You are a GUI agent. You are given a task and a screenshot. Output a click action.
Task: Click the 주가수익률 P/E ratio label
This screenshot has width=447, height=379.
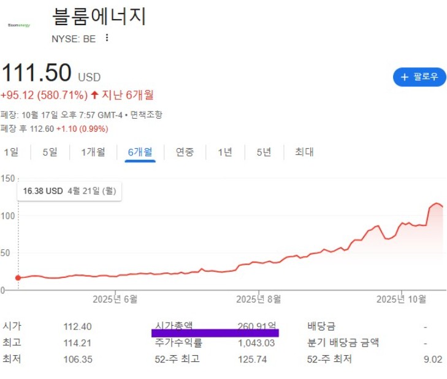(178, 343)
